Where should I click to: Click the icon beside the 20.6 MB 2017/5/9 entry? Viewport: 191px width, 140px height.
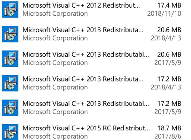[10, 58]
